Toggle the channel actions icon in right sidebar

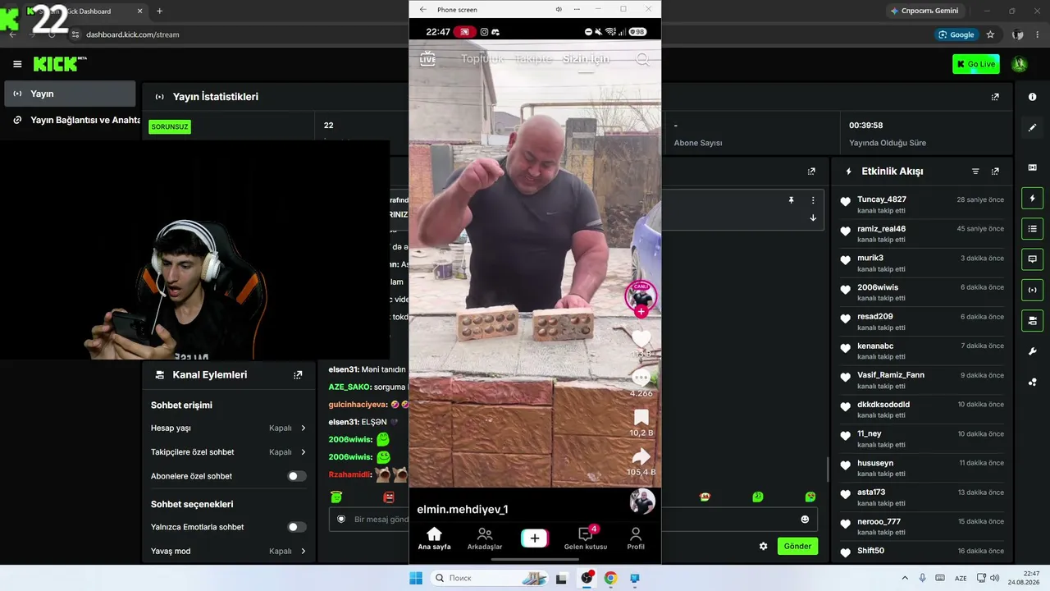point(1032,320)
